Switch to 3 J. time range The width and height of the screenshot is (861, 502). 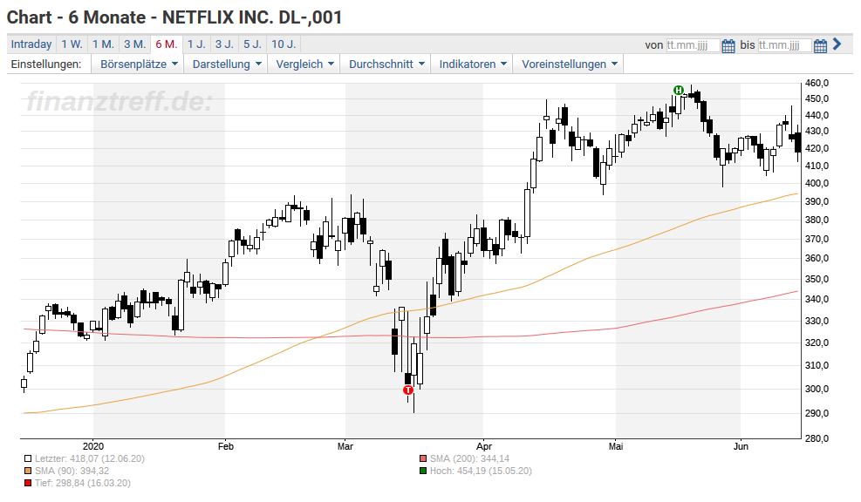224,44
